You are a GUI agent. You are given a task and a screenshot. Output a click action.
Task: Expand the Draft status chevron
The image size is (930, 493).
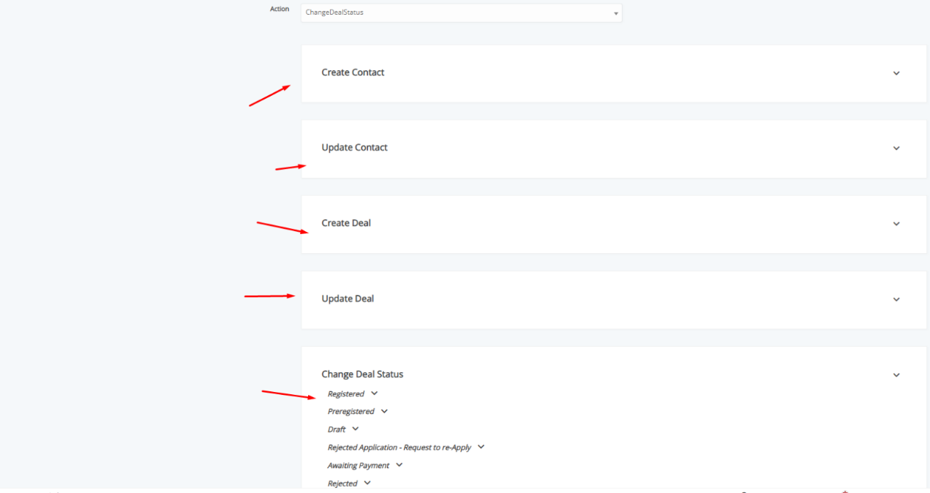click(x=356, y=429)
